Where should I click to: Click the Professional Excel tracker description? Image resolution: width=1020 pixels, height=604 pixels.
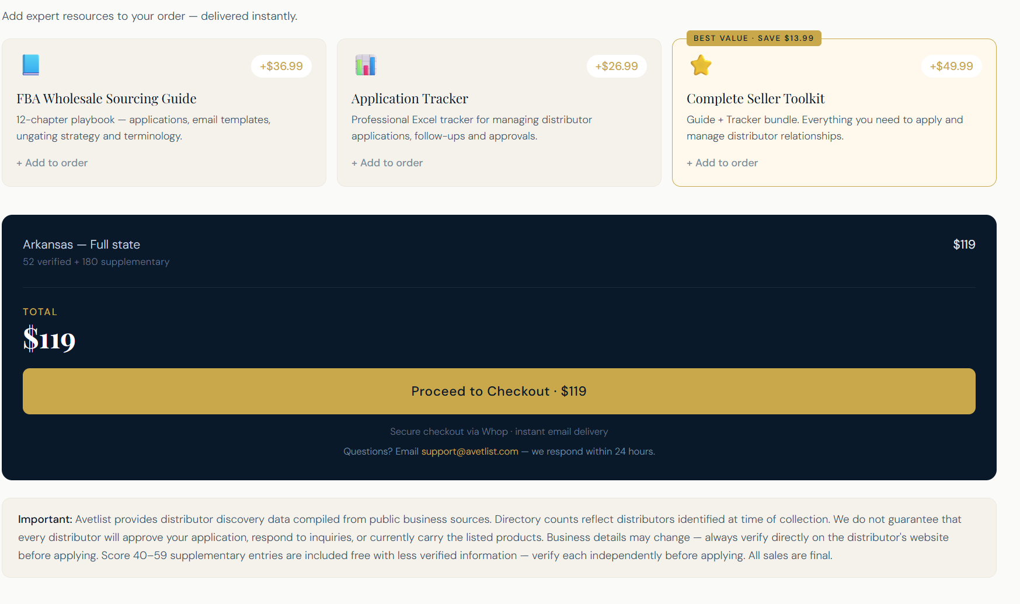472,128
